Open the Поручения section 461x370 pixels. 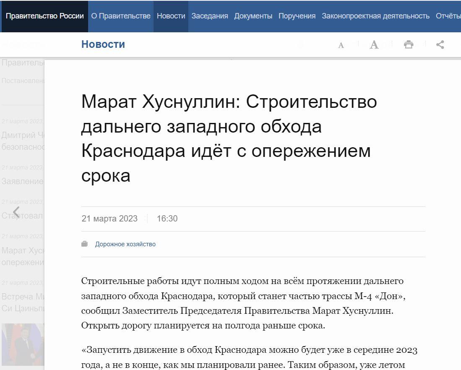tap(297, 16)
